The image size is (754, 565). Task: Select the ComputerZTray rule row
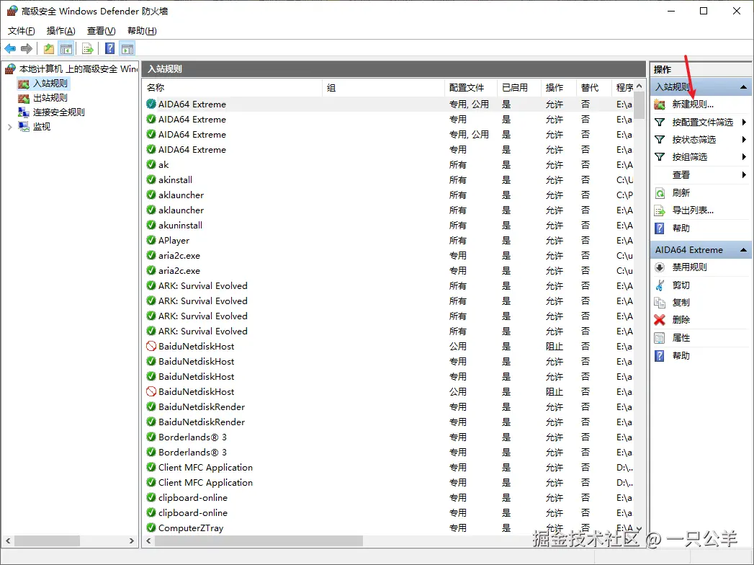click(x=390, y=528)
